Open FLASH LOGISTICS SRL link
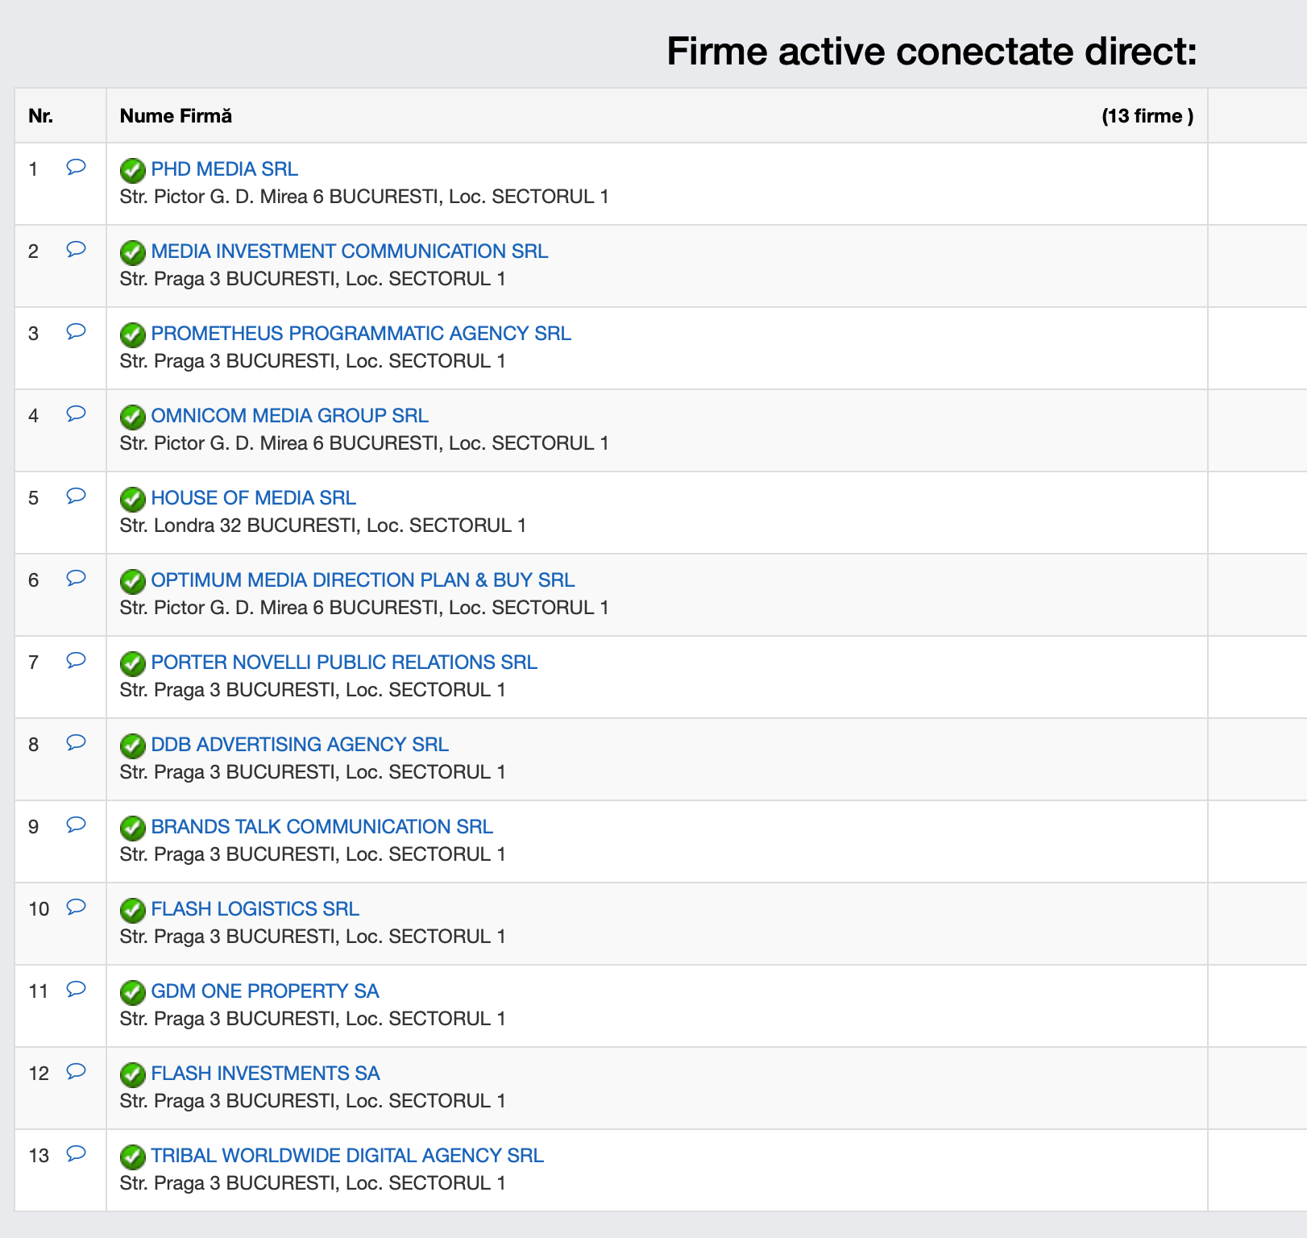The image size is (1307, 1238). tap(255, 909)
